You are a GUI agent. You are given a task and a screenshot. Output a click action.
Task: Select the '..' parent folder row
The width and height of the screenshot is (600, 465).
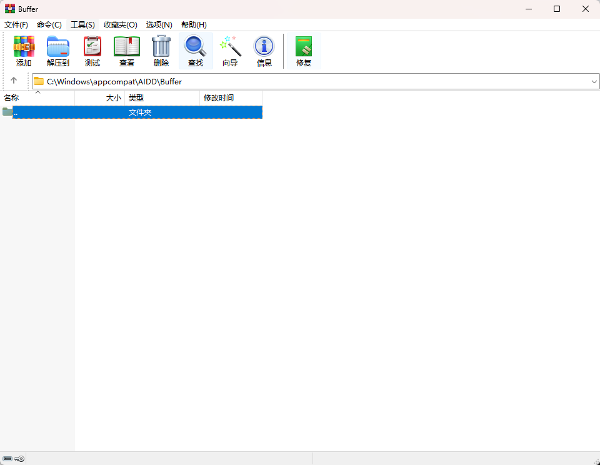coord(131,112)
